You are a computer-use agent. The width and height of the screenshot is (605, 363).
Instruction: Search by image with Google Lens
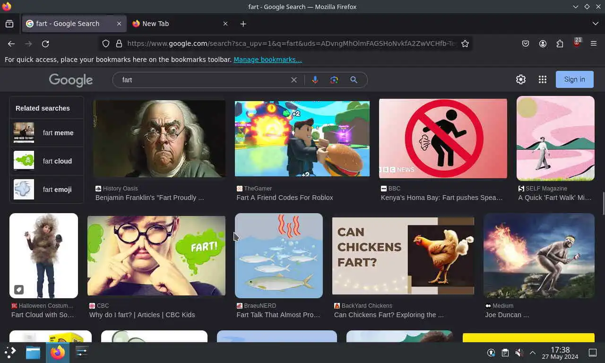334,80
